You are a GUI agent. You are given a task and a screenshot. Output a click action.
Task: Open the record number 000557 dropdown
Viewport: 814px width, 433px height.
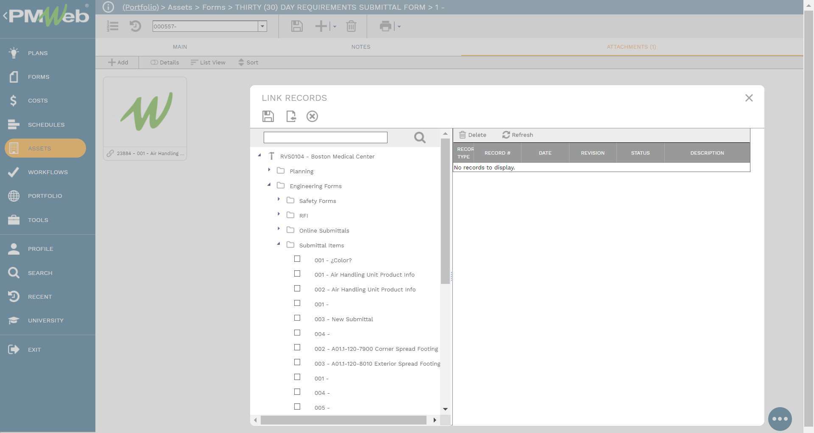click(x=262, y=26)
